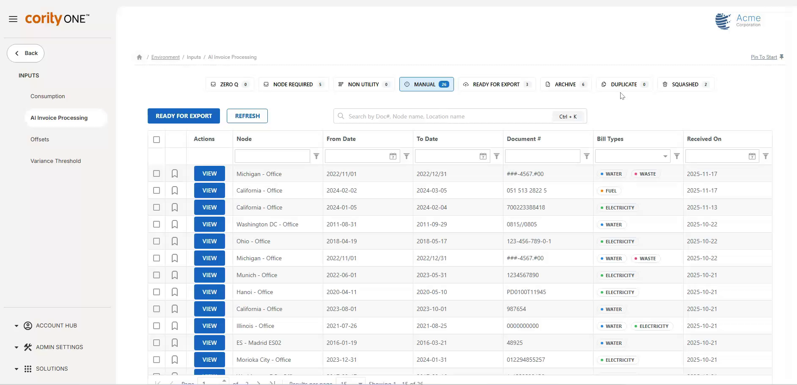Check the Ohio - Office row checkbox

pos(156,241)
